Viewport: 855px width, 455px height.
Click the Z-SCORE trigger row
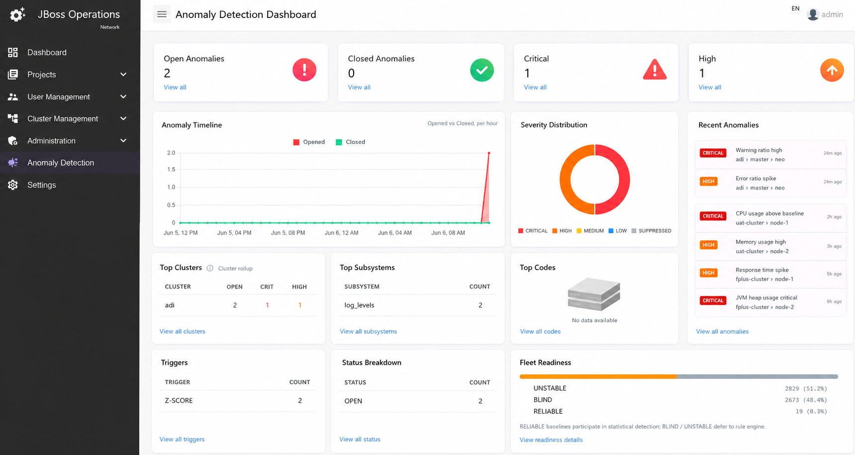pos(238,401)
